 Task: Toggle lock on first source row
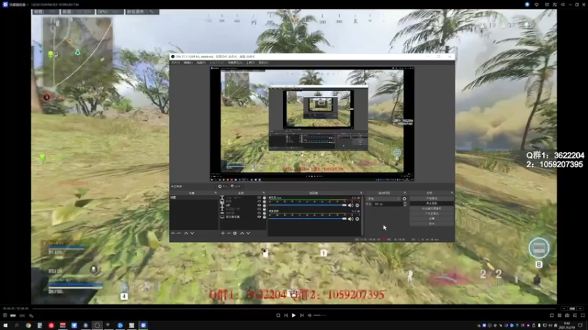265,197
